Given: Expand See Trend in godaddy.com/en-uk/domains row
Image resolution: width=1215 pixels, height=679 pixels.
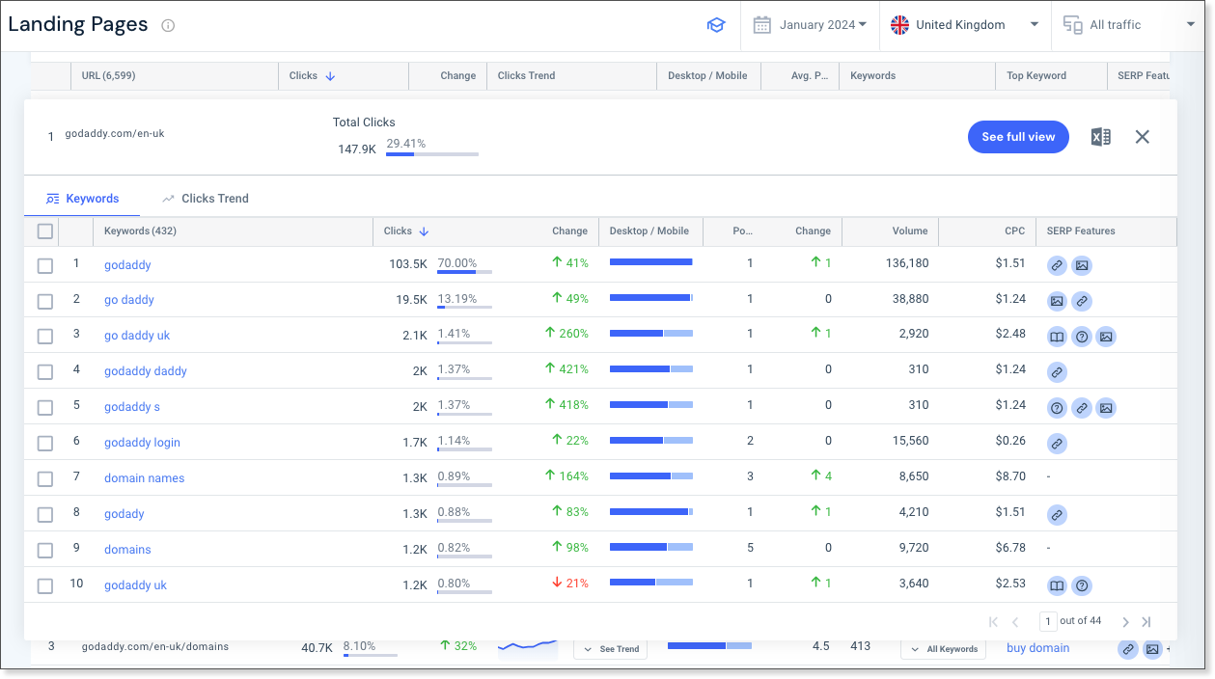Looking at the screenshot, I should tap(610, 649).
